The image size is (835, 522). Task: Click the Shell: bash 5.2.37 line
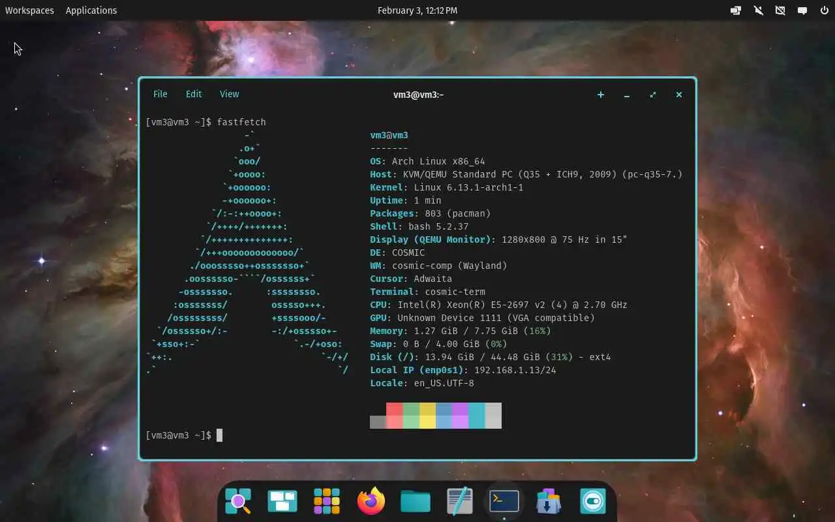(419, 226)
